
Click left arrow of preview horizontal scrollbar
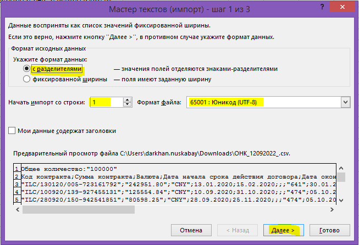18,209
